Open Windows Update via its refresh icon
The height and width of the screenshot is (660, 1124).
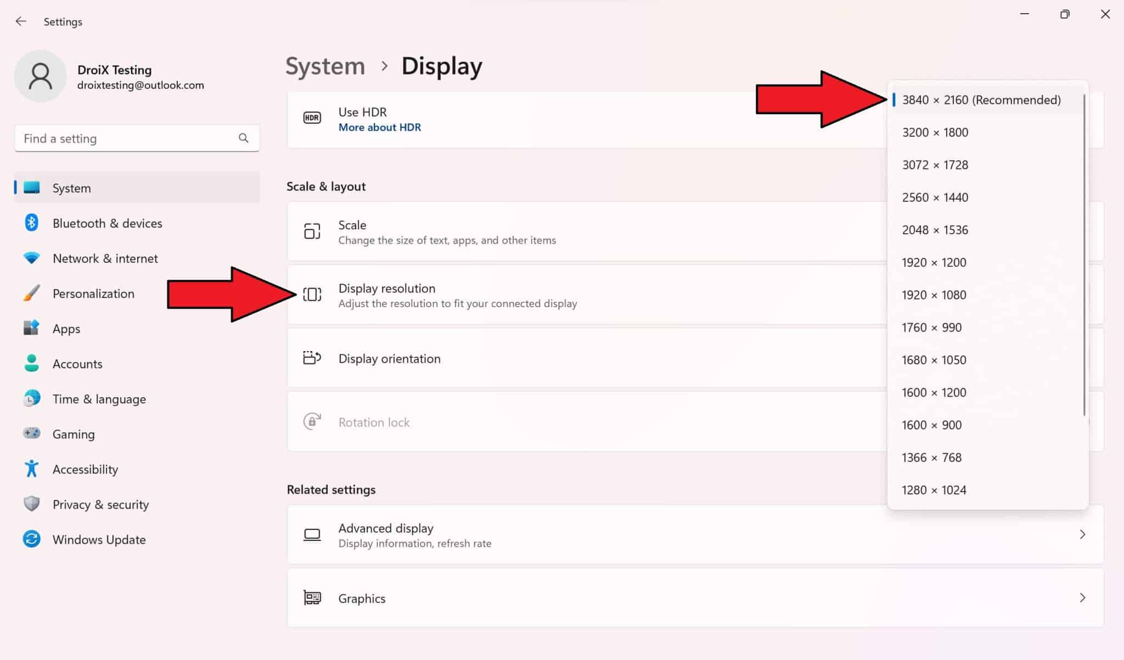32,539
